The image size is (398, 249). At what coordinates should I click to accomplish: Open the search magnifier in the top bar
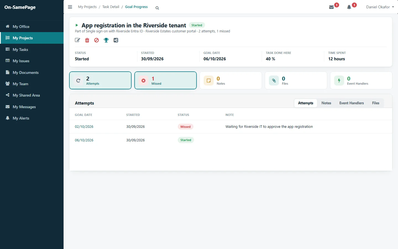tap(157, 8)
